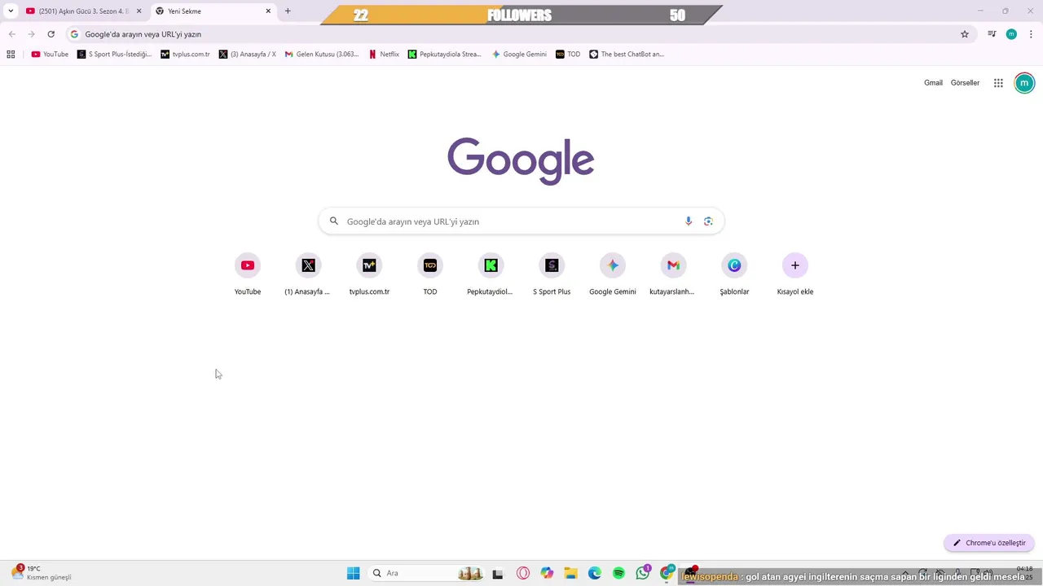Bookmark this page with the star icon
This screenshot has height=586, width=1043.
tap(965, 34)
